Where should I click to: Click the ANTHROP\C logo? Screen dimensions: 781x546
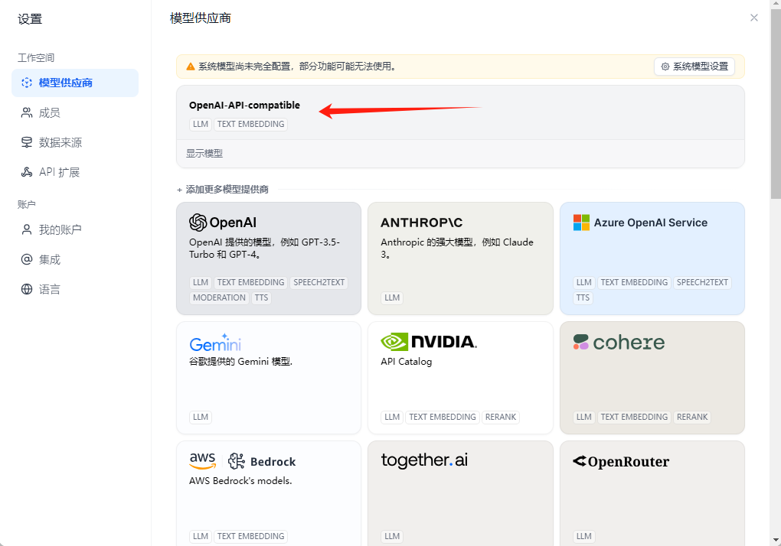pos(421,223)
